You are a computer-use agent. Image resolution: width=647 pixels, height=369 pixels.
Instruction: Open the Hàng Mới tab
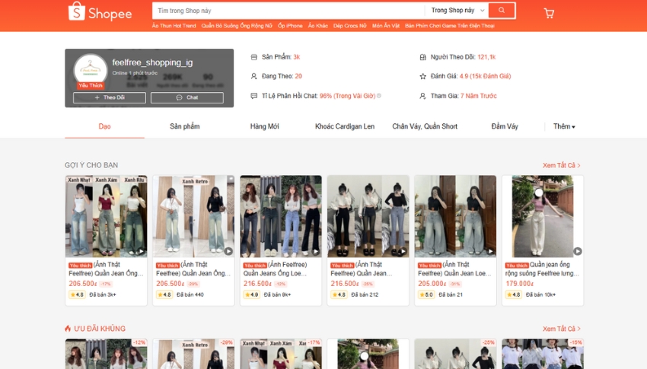tap(264, 126)
